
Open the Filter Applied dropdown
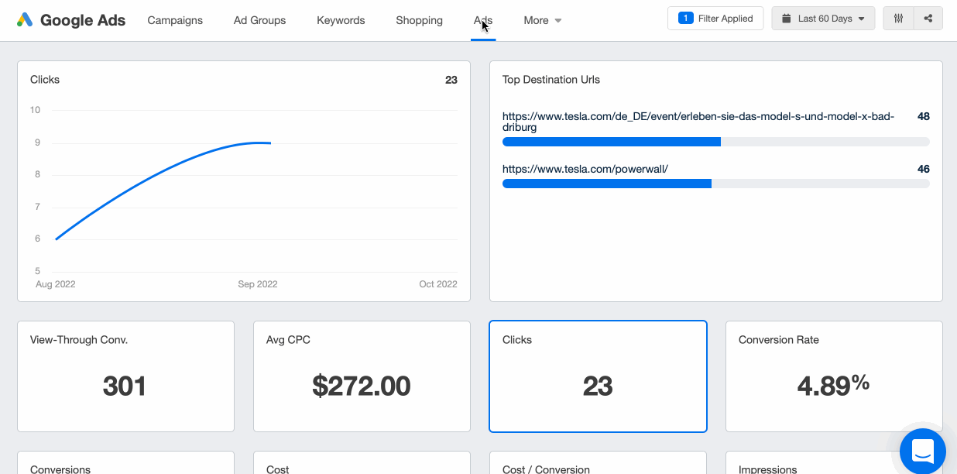(715, 18)
